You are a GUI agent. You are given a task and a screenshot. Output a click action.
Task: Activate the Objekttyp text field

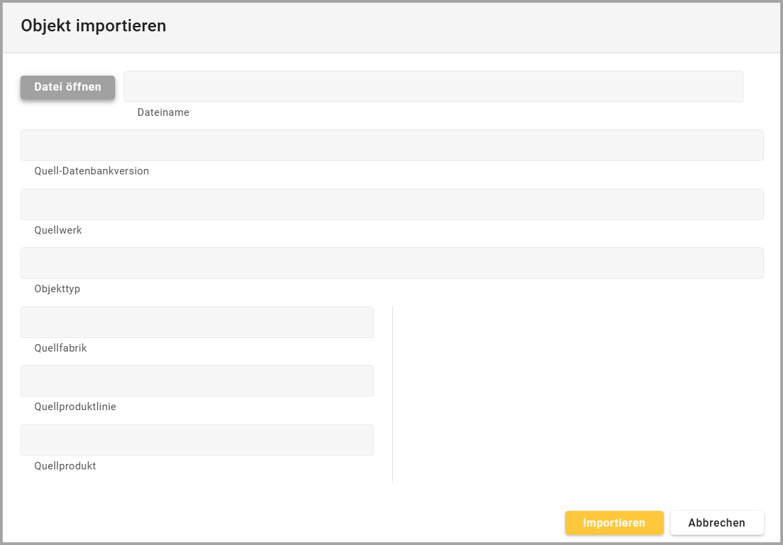pyautogui.click(x=391, y=263)
